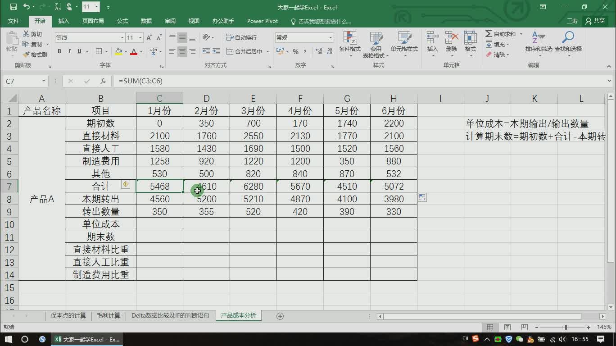The width and height of the screenshot is (616, 346).
Task: Click the Cut (剪切) scissors button
Action: pos(32,34)
